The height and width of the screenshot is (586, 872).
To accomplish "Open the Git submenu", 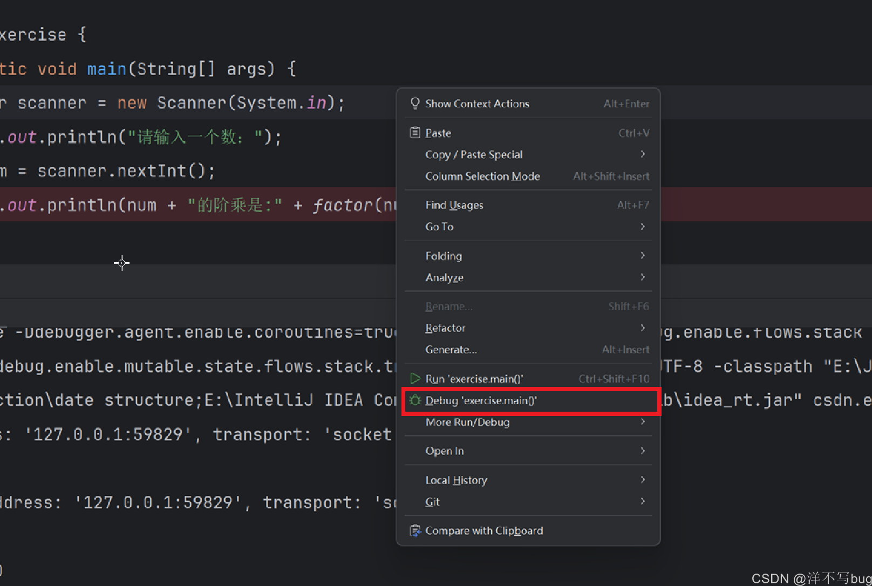I will coord(528,502).
